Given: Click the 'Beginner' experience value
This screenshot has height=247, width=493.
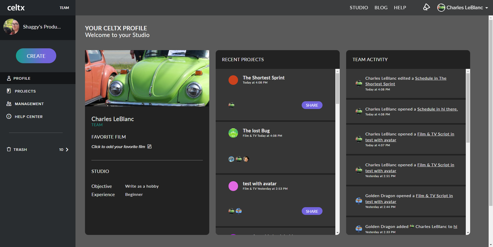Looking at the screenshot, I should [x=134, y=195].
